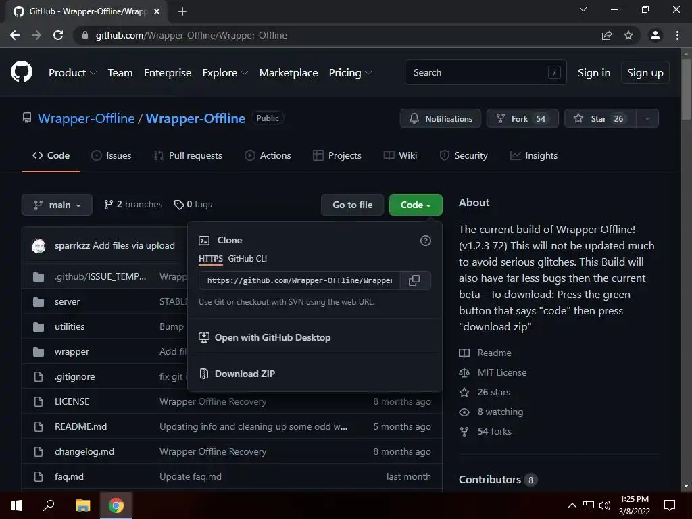692x519 pixels.
Task: Expand the Explore menu
Action: coord(225,73)
